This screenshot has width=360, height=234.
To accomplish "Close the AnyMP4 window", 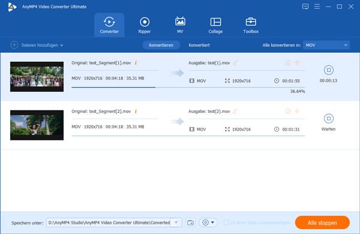I will tap(351, 7).
